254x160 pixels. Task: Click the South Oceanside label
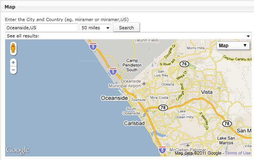coord(131,111)
